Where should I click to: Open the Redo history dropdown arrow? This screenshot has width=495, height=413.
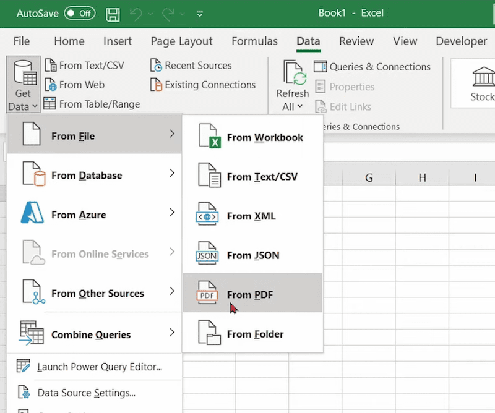point(183,14)
